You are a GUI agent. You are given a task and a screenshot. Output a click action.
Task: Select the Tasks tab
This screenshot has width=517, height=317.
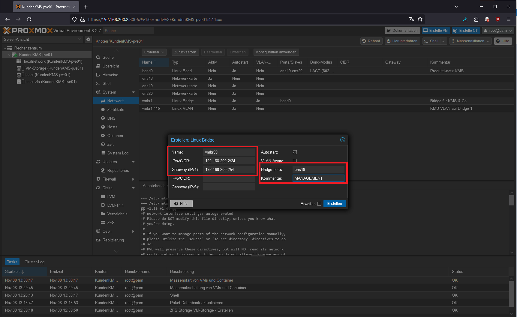12,262
